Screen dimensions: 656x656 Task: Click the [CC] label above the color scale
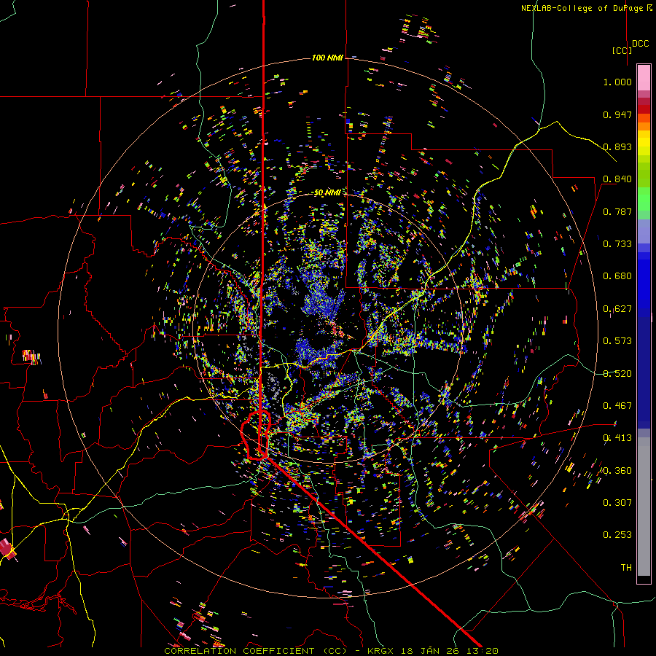click(622, 50)
